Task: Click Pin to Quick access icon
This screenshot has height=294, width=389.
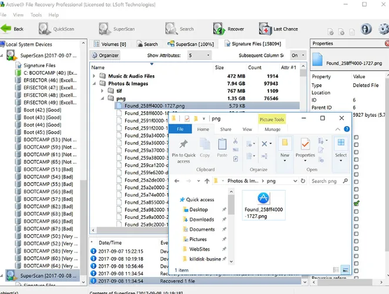Action: (x=183, y=144)
